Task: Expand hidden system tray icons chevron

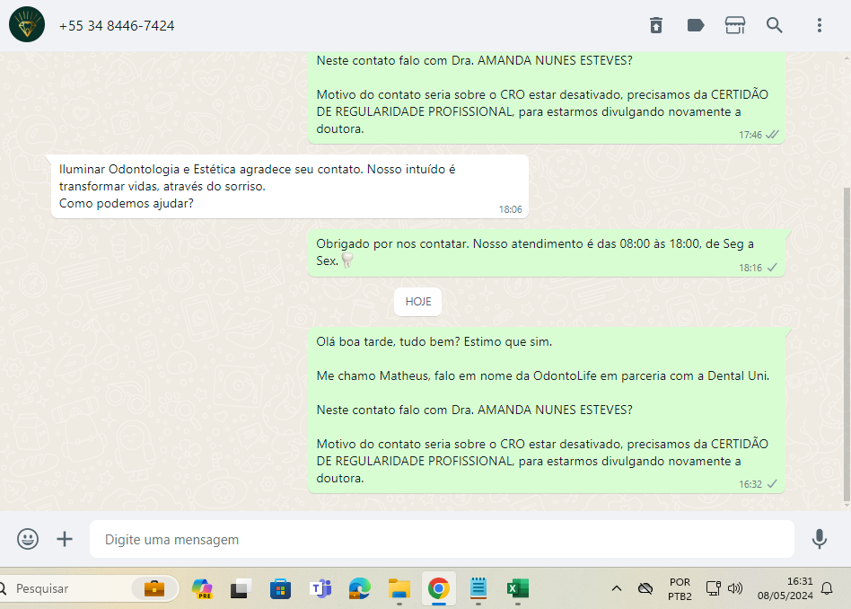Action: pyautogui.click(x=617, y=588)
